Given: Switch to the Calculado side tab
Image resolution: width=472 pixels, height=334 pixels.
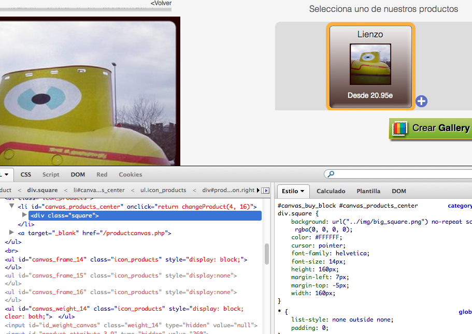Looking at the screenshot, I should point(331,191).
